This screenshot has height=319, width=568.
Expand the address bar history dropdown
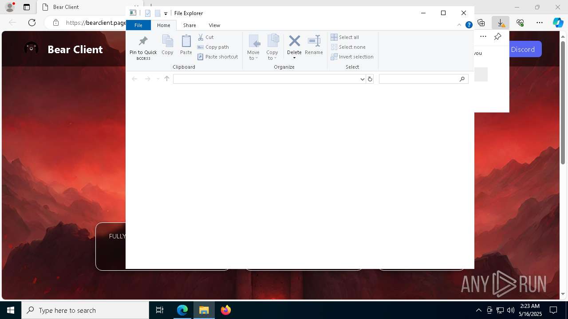[x=363, y=79]
